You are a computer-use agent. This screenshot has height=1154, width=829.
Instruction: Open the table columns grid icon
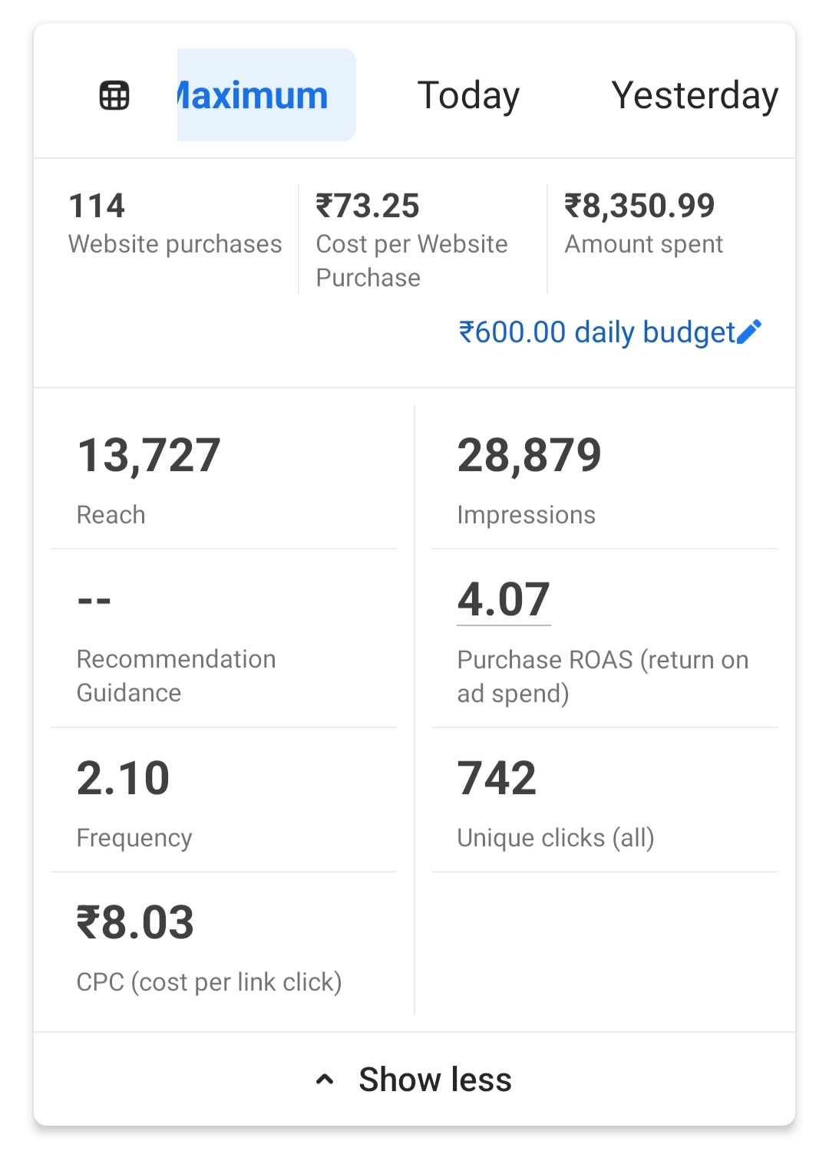click(114, 96)
